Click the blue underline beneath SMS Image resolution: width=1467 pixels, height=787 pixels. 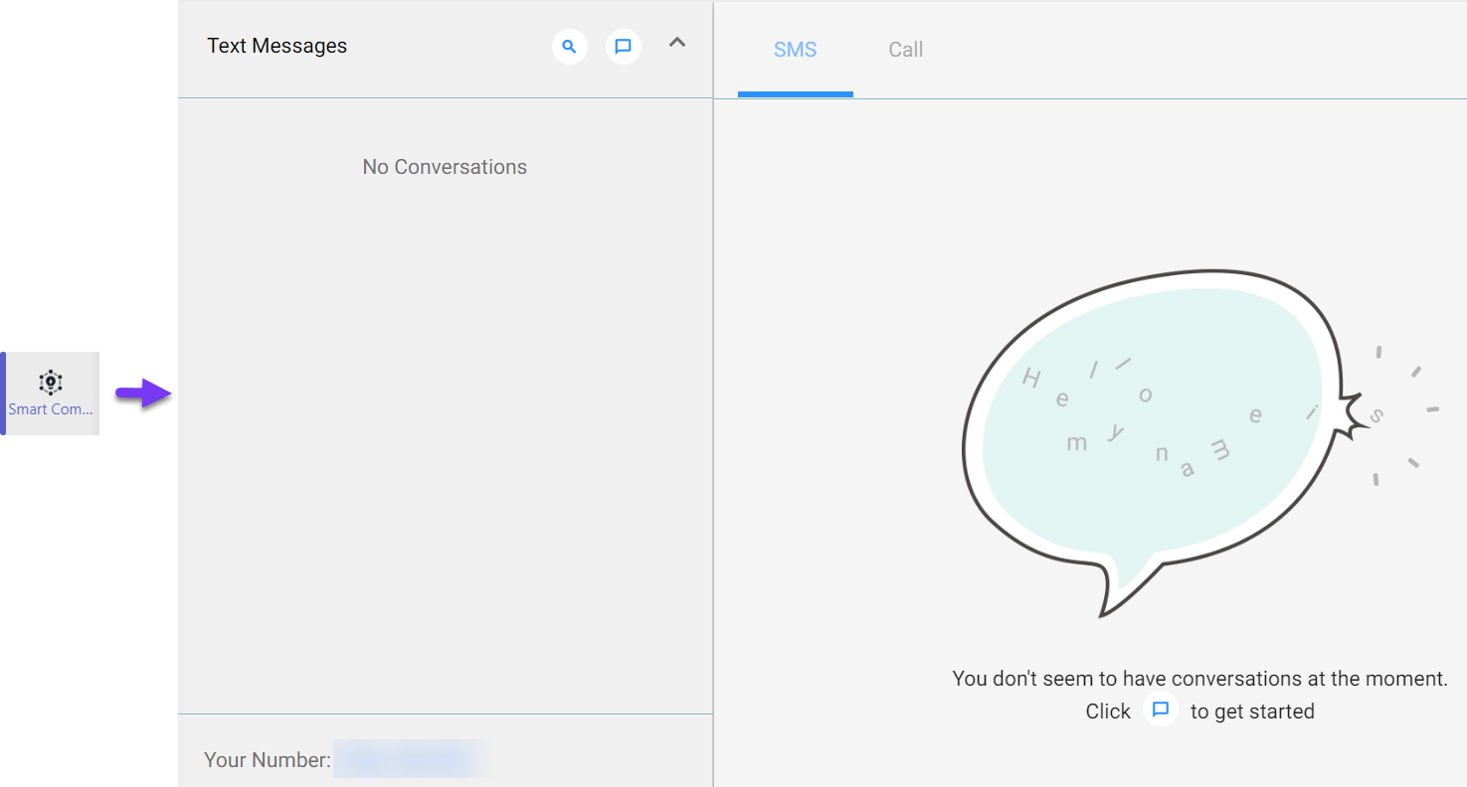tap(795, 92)
